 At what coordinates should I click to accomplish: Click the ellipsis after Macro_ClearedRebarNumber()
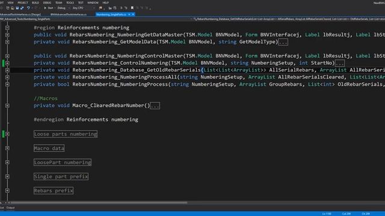point(155,106)
